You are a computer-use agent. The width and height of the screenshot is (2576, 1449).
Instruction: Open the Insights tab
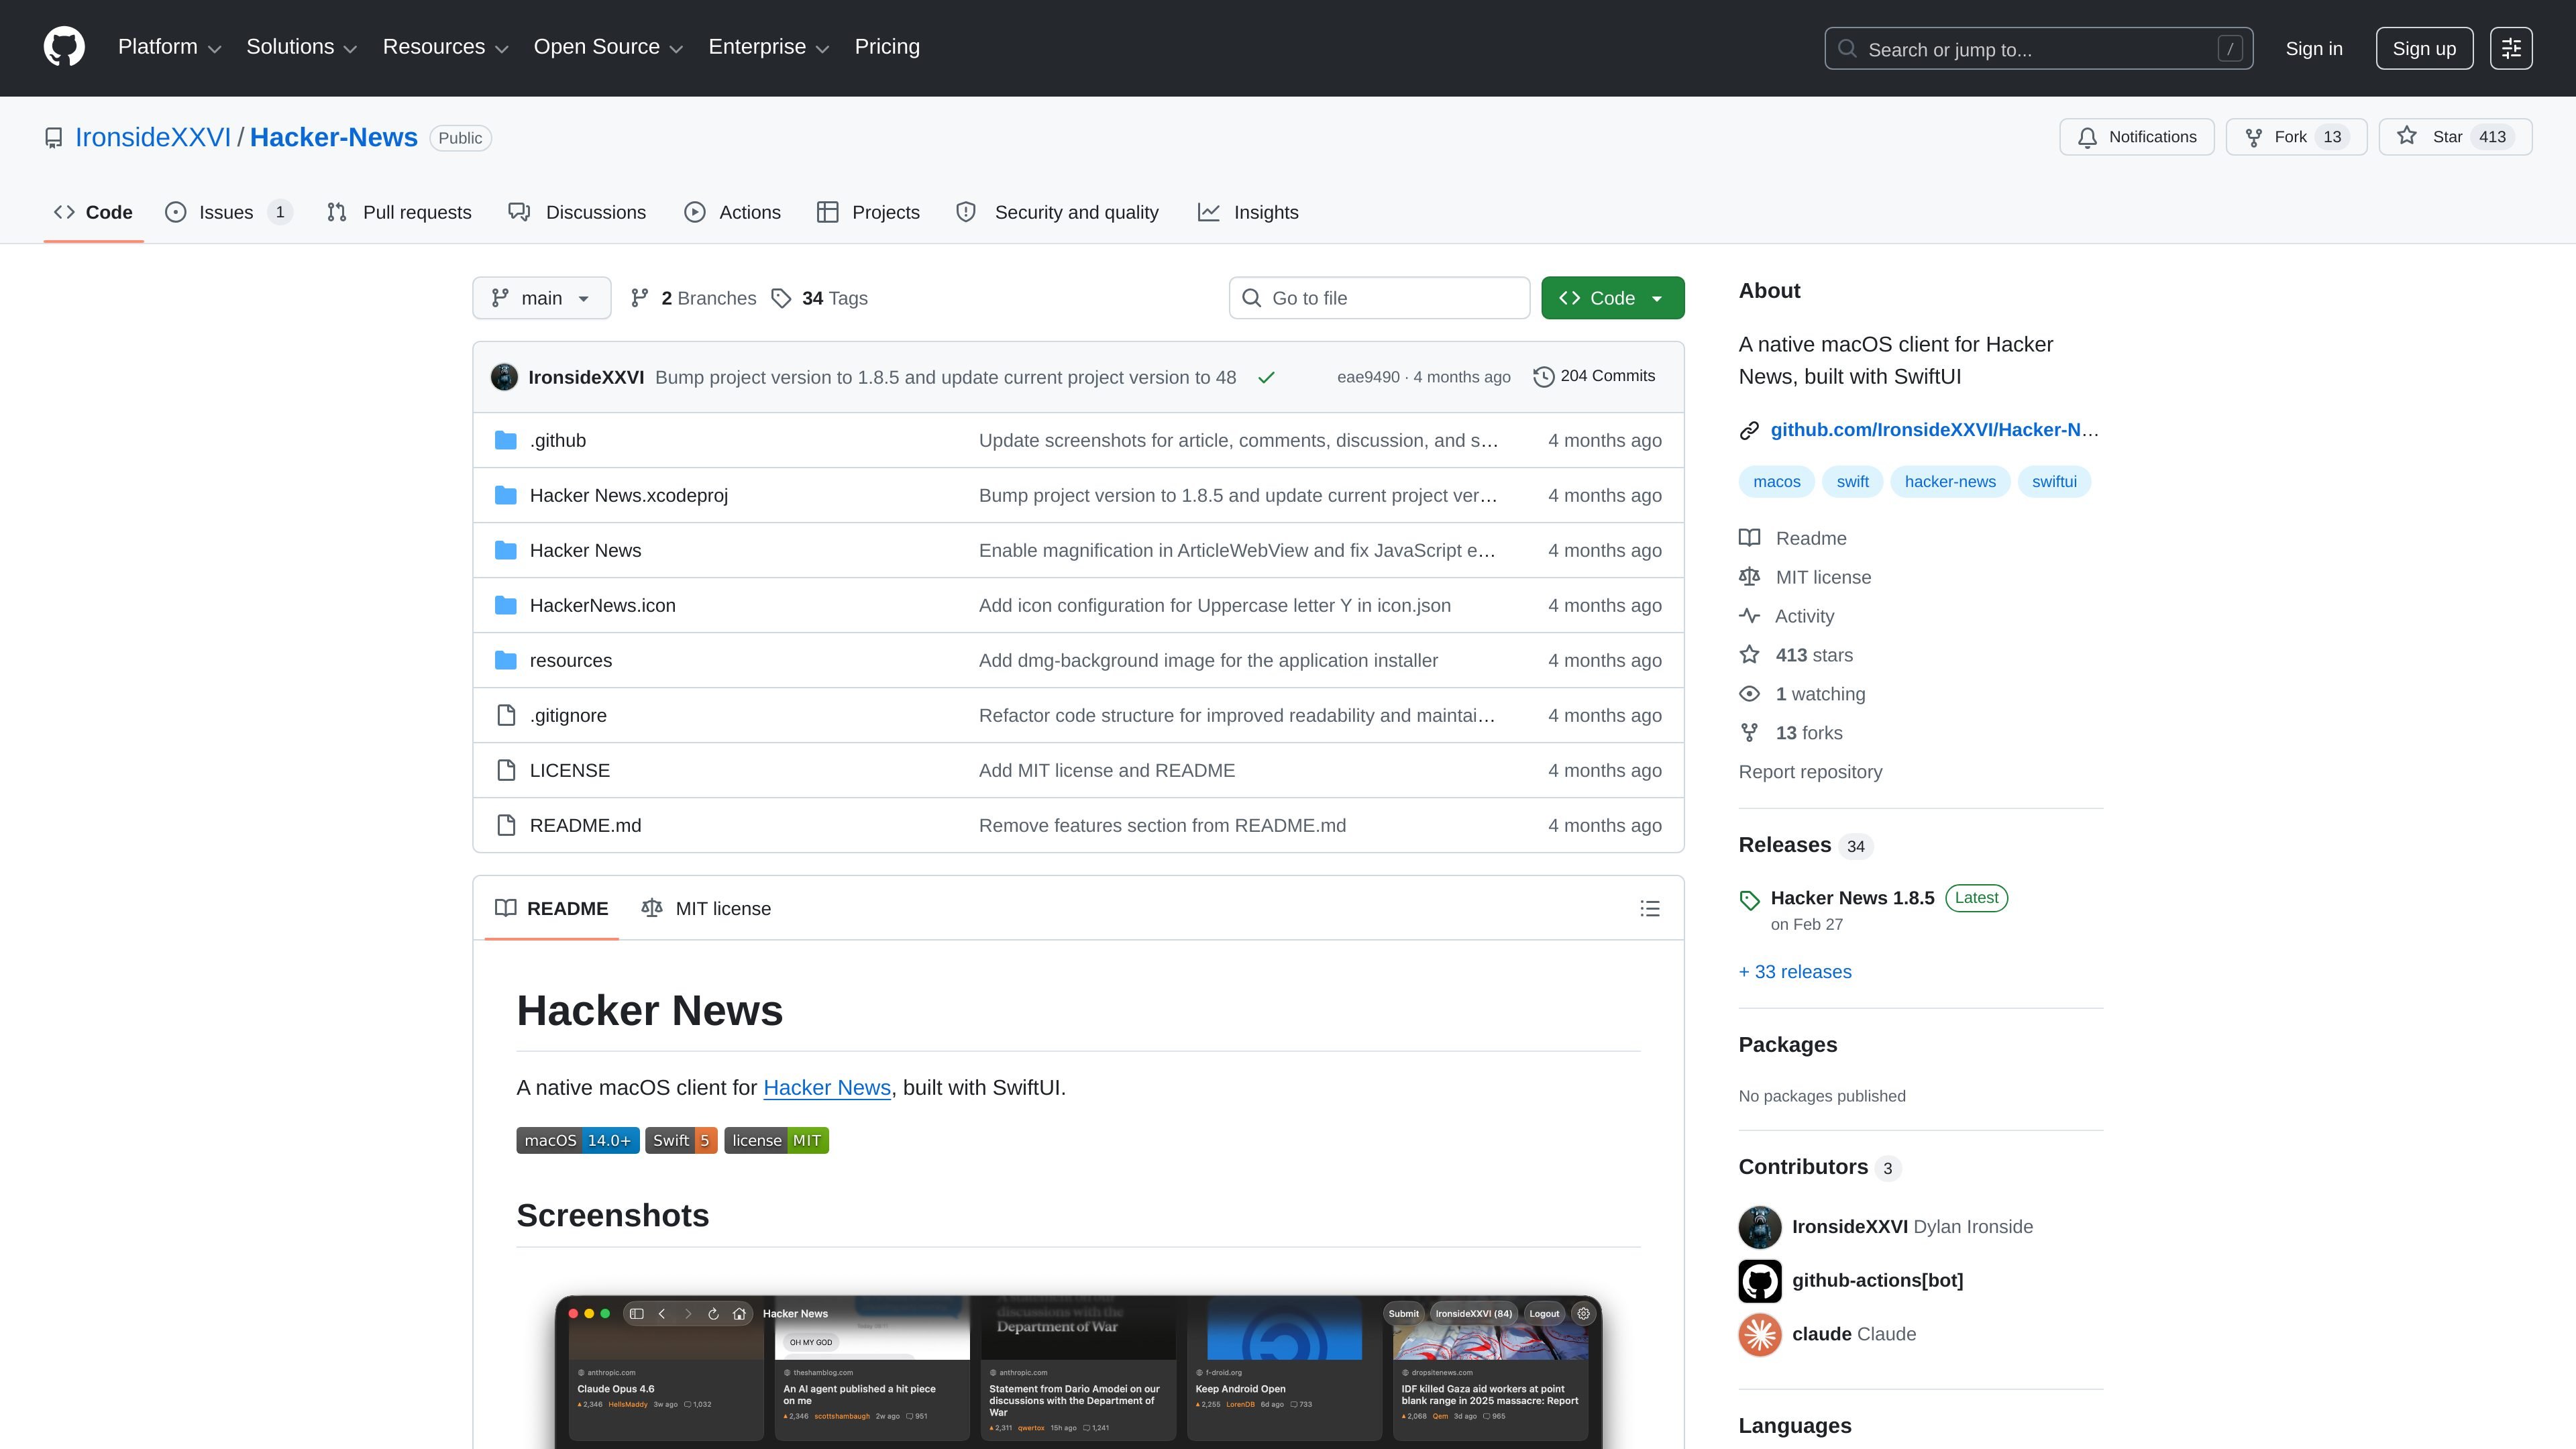tap(1248, 212)
